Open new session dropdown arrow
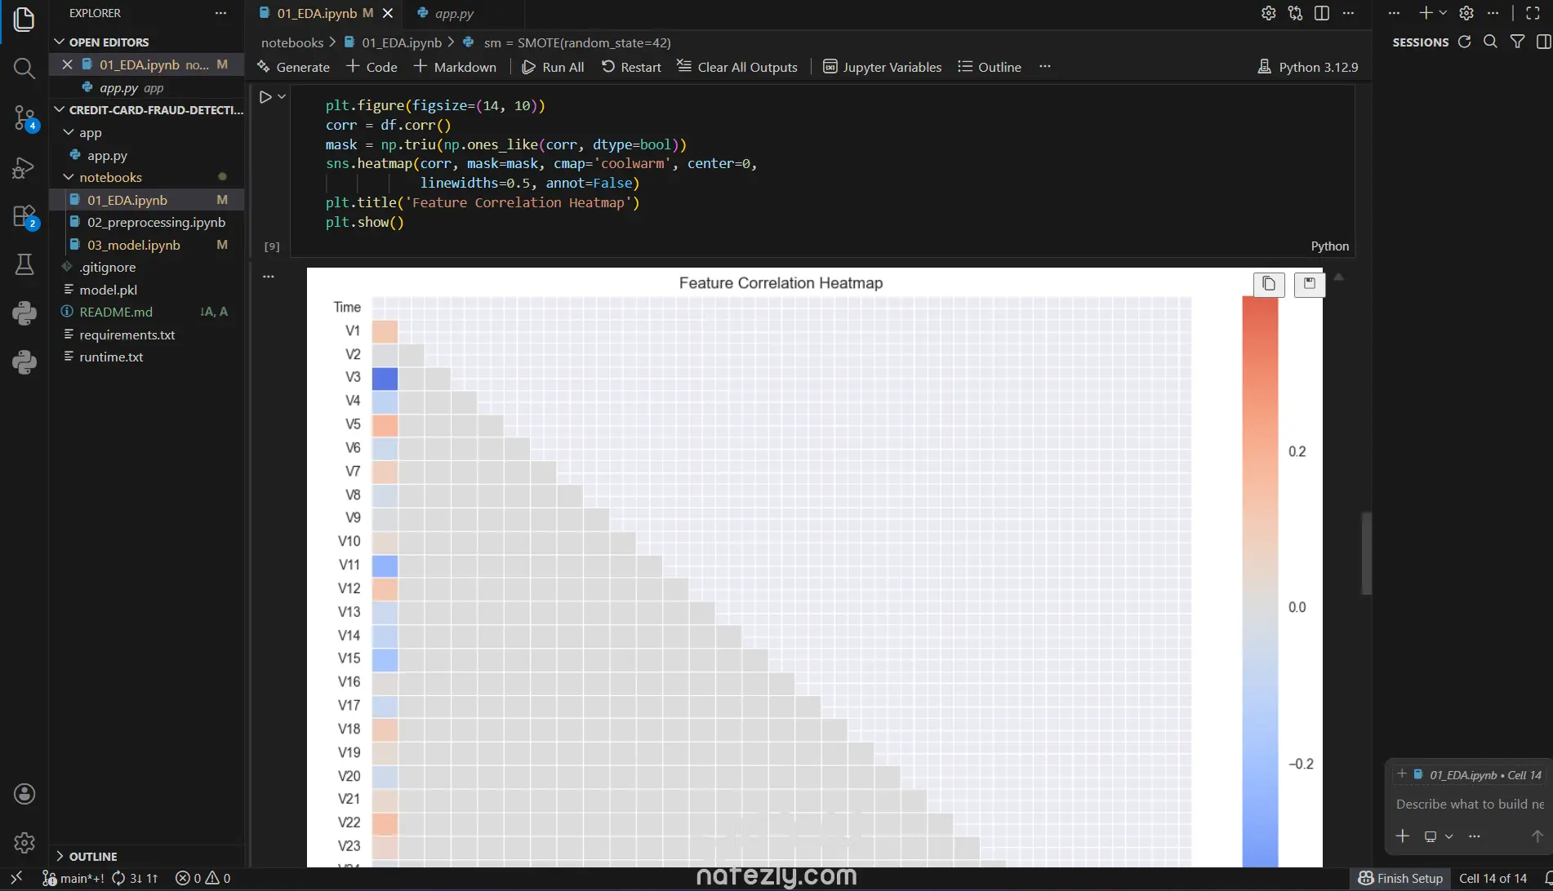 click(x=1443, y=13)
